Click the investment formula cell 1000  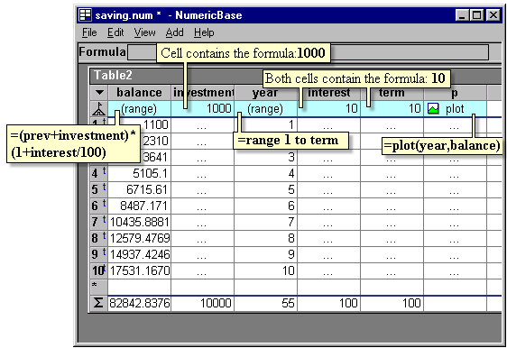(203, 109)
